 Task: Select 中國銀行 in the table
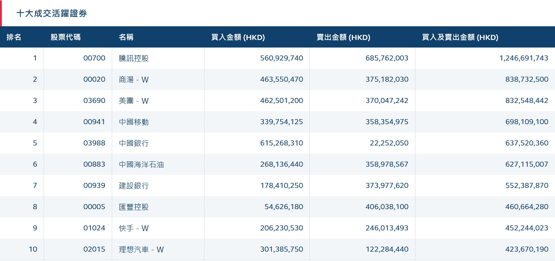click(134, 143)
